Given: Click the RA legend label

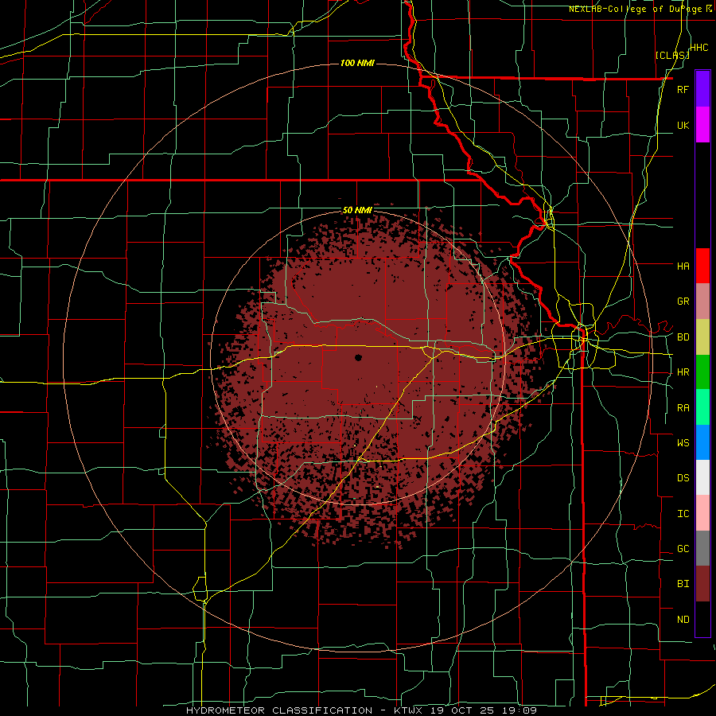Looking at the screenshot, I should tap(683, 408).
